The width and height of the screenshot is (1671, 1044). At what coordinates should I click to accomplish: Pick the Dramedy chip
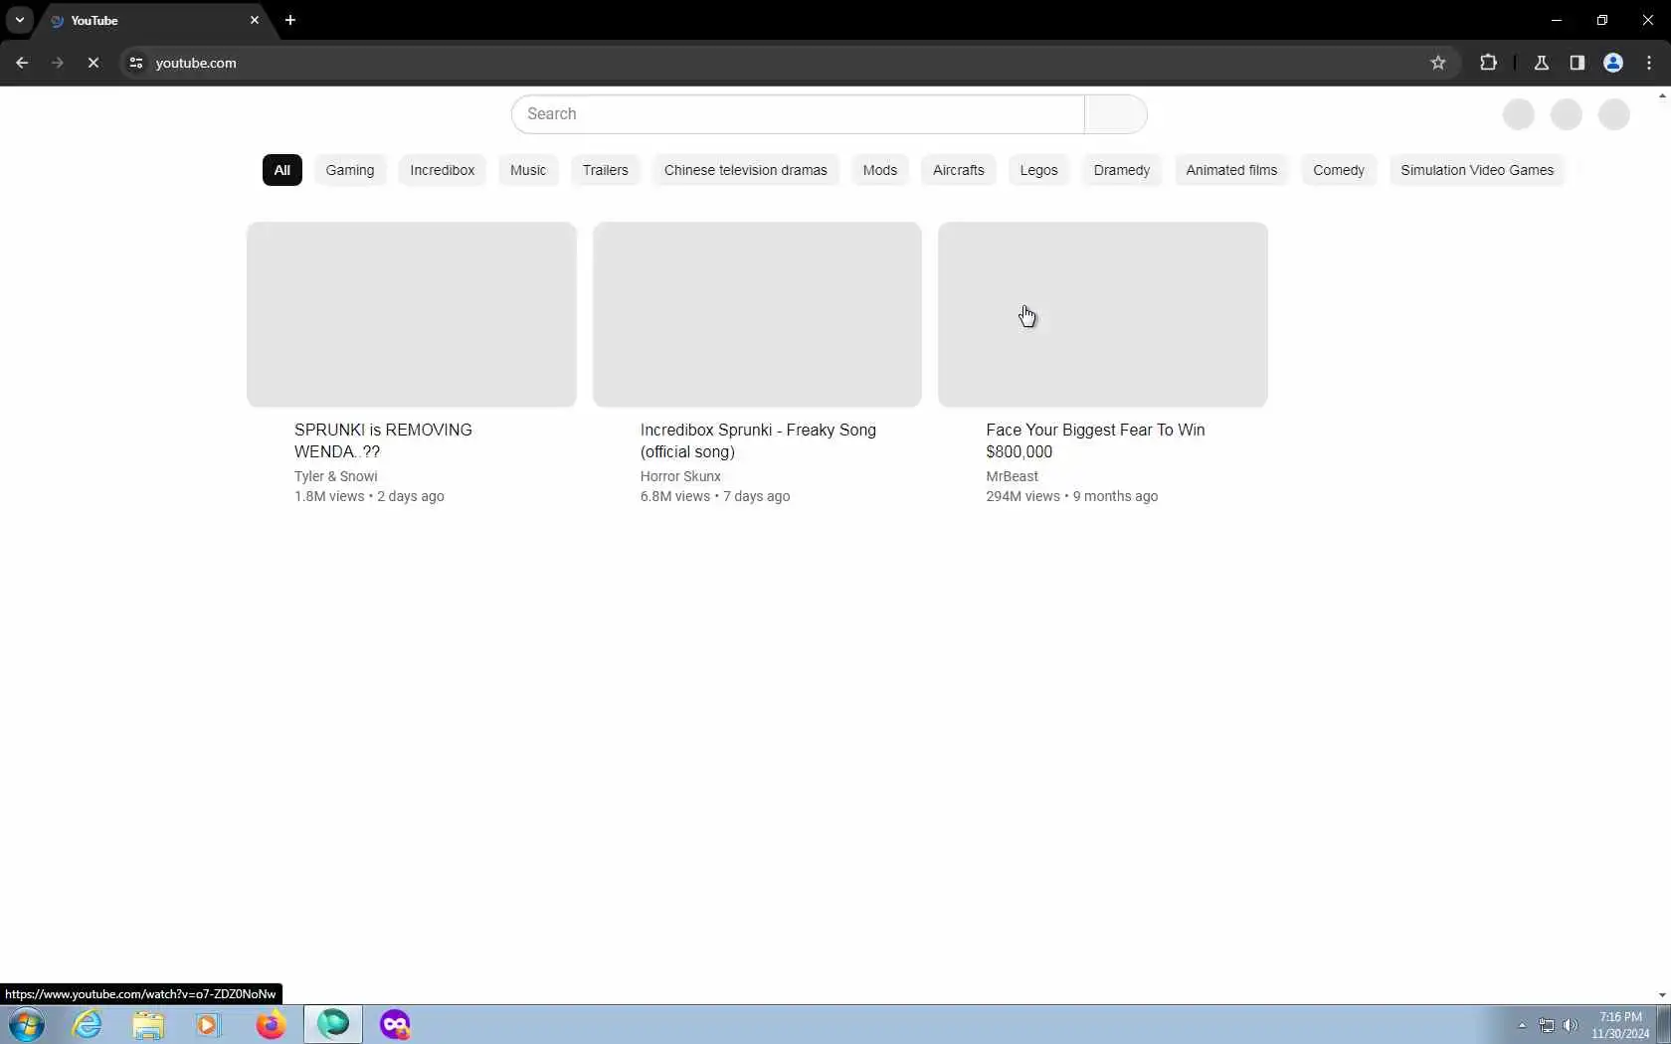[x=1122, y=170]
